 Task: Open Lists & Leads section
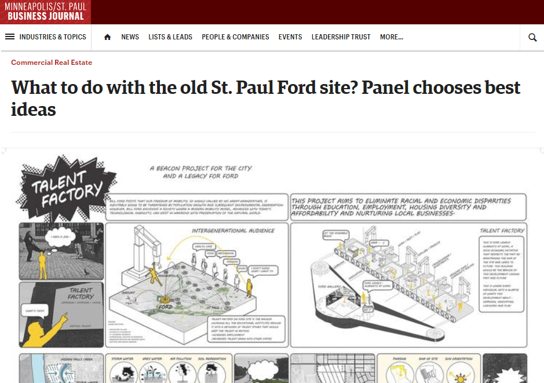(170, 37)
